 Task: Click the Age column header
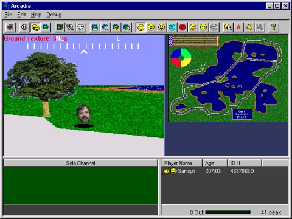click(x=215, y=163)
